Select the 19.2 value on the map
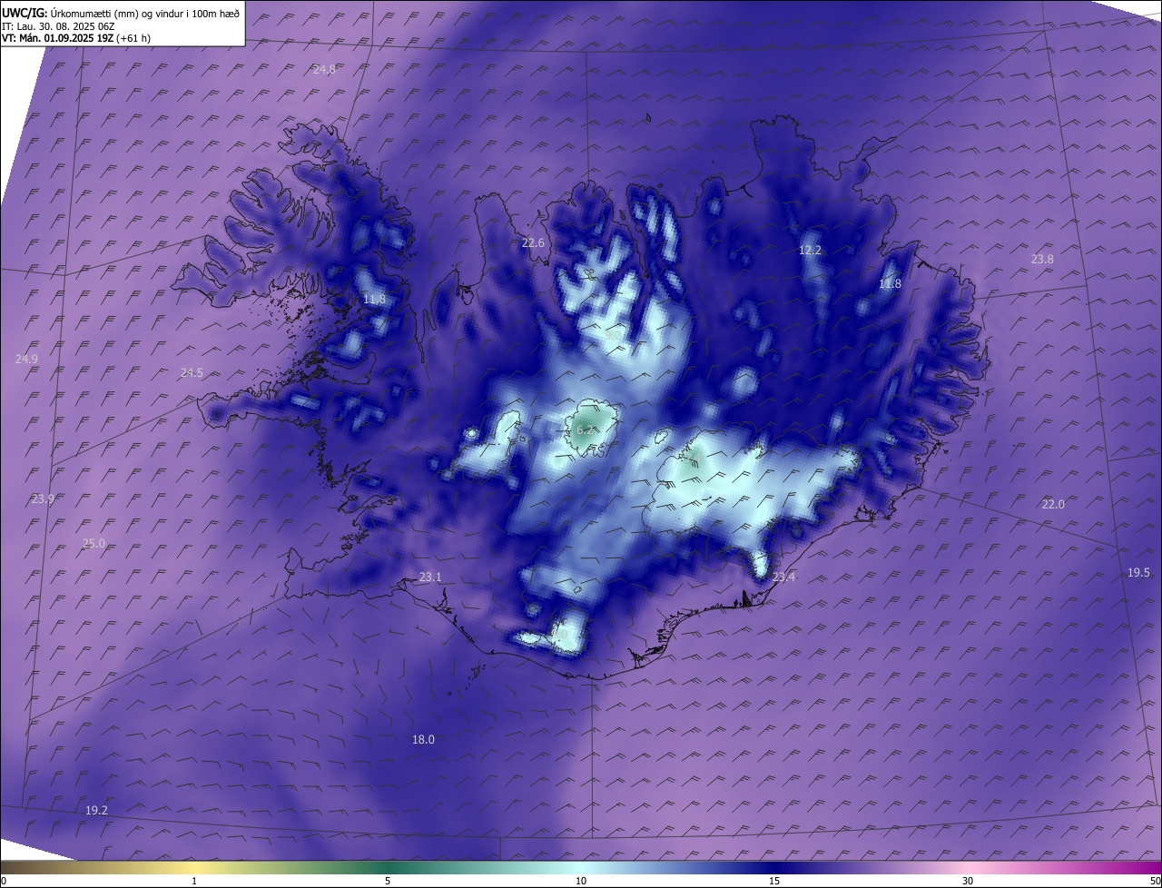The image size is (1162, 888). tap(96, 810)
